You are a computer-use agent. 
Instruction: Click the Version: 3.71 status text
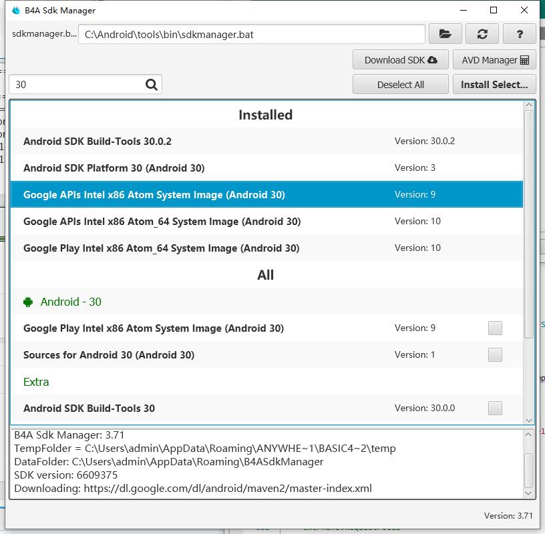508,515
